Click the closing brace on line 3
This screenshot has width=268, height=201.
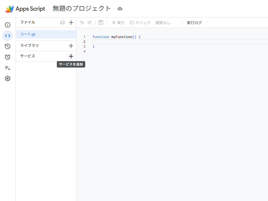click(94, 46)
